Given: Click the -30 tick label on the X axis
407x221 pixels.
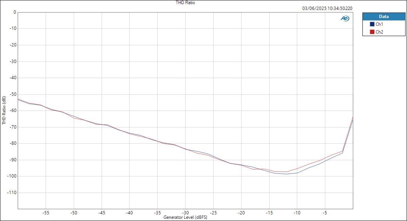Looking at the screenshot, I should 186,212.
